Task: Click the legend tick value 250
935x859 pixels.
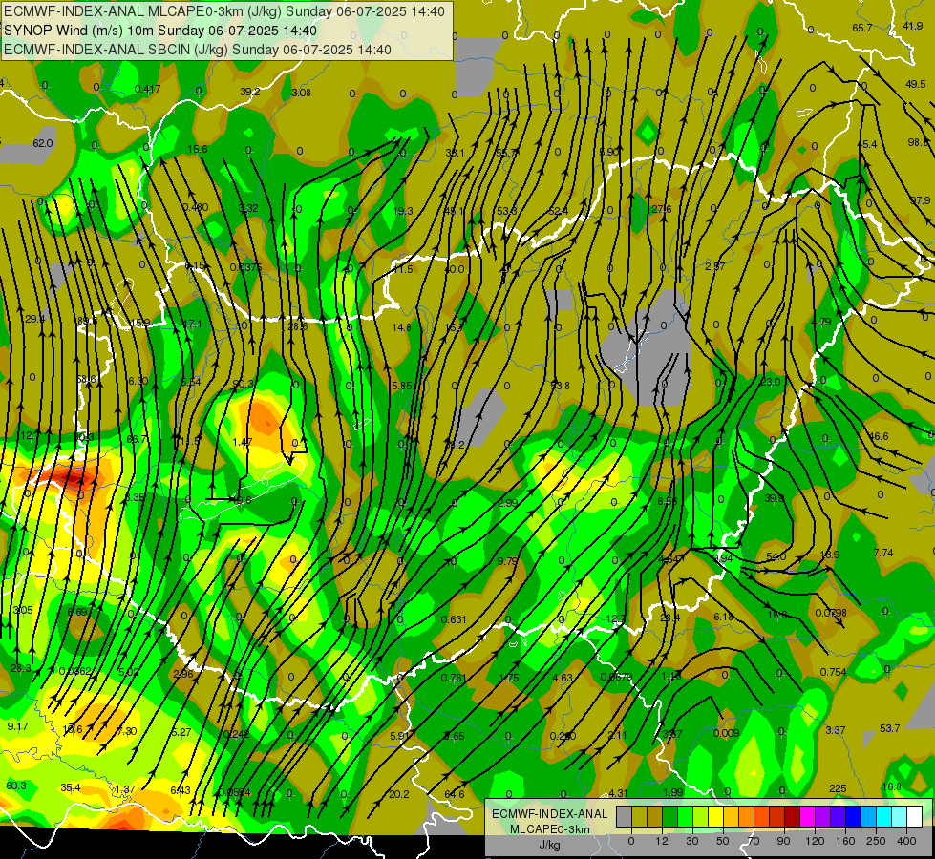Action: tap(876, 841)
